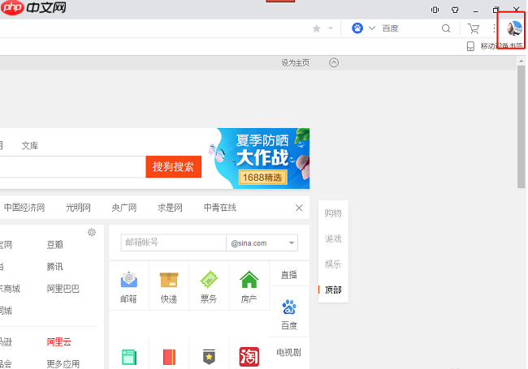Click the green window app icon
The height and width of the screenshot is (369, 528).
click(x=129, y=357)
